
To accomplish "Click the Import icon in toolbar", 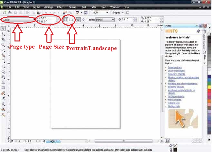I will (65, 13).
